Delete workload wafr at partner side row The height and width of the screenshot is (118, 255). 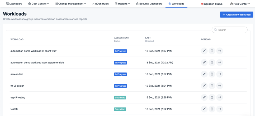tap(212, 62)
